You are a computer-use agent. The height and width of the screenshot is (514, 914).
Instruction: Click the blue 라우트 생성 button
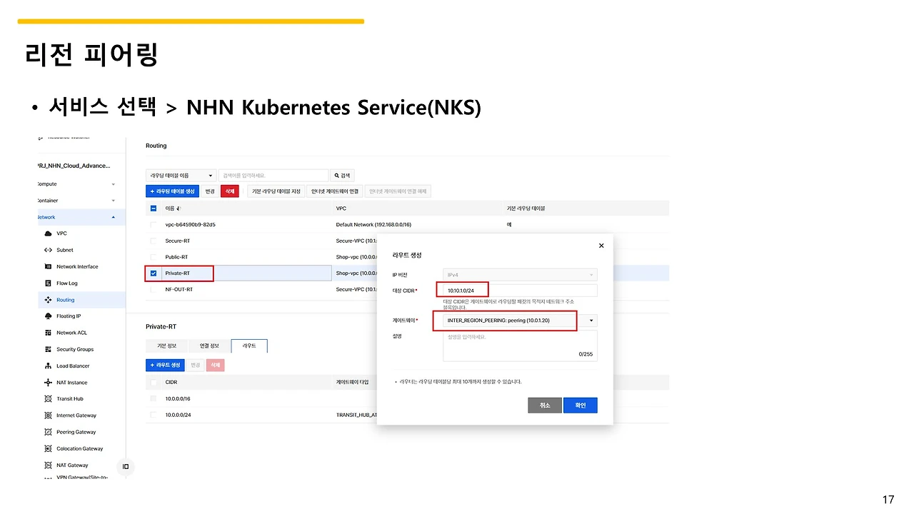165,365
